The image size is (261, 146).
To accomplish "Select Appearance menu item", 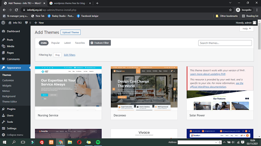I will [x=15, y=68].
